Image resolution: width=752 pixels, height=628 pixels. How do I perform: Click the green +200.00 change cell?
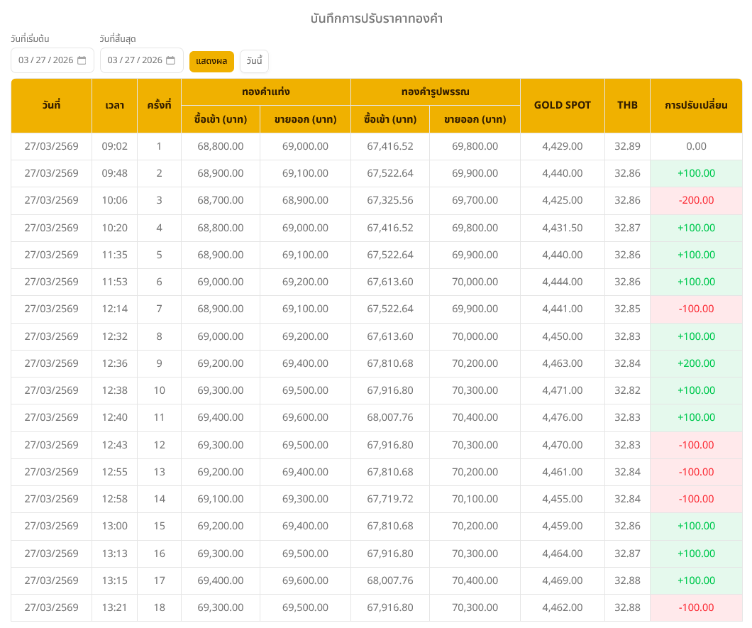[x=696, y=363]
